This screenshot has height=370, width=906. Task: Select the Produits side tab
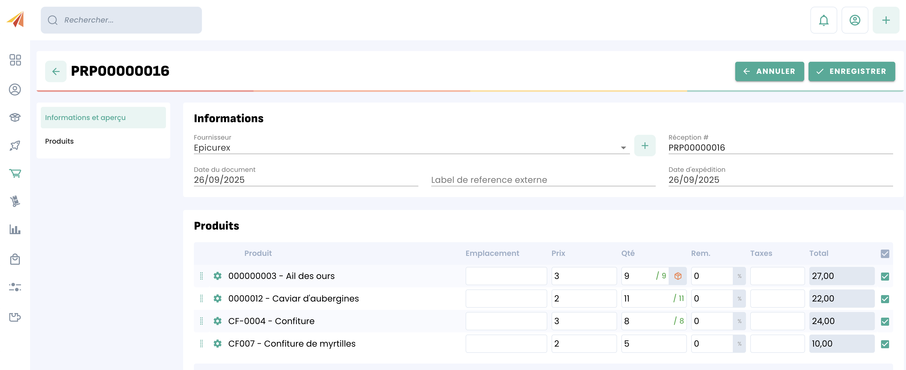pos(59,141)
